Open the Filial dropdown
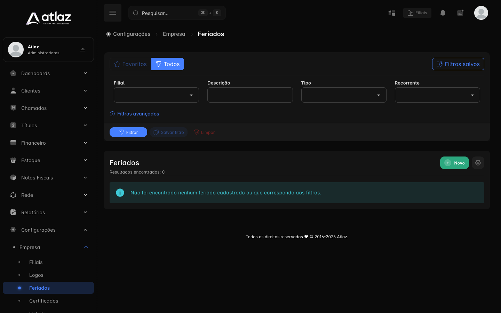The height and width of the screenshot is (313, 501). tap(156, 95)
